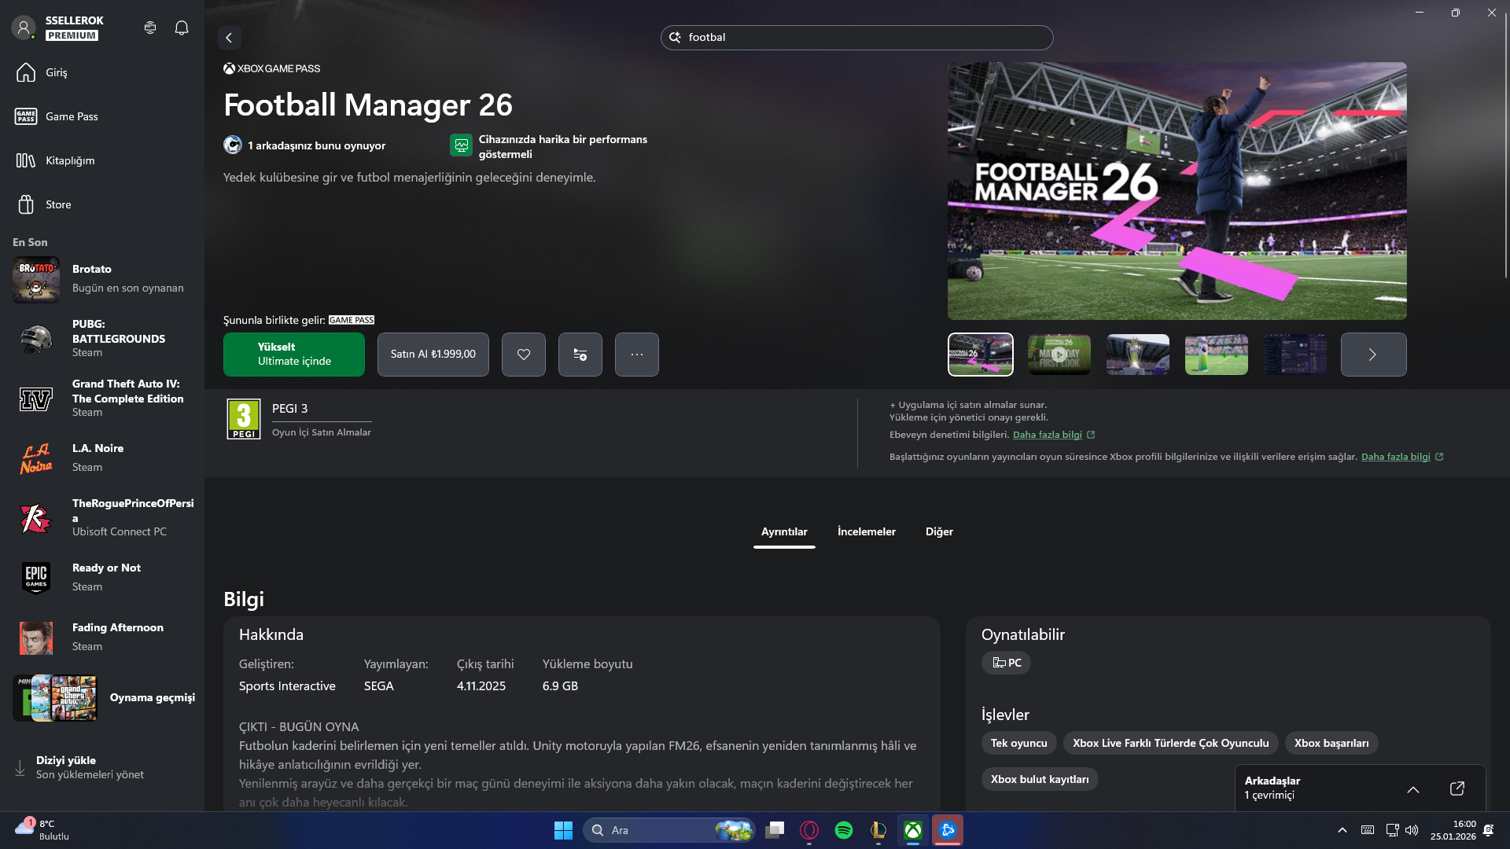Show hidden system tray icons
The width and height of the screenshot is (1510, 849).
1342,830
